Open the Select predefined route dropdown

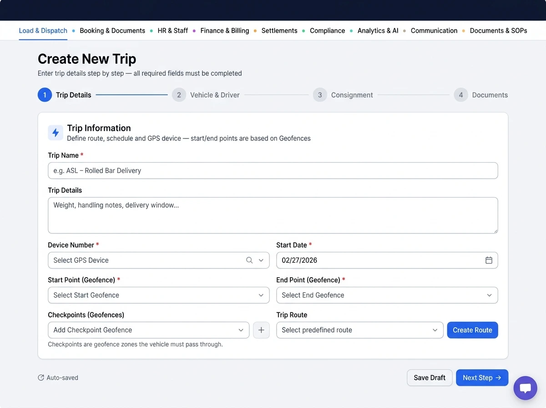point(360,330)
